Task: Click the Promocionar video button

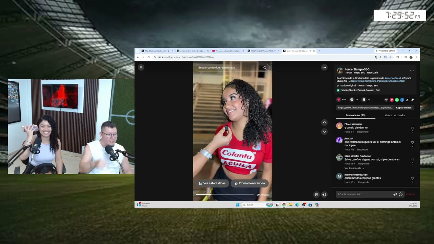Action: pyautogui.click(x=250, y=183)
